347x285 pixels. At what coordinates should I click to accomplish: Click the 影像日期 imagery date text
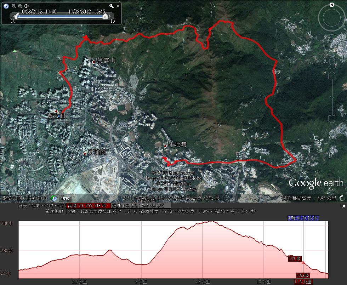[24, 198]
